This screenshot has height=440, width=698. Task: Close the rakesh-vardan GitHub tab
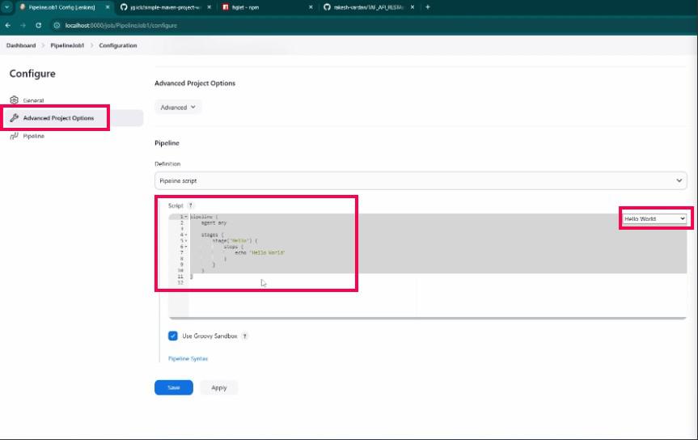pyautogui.click(x=412, y=7)
